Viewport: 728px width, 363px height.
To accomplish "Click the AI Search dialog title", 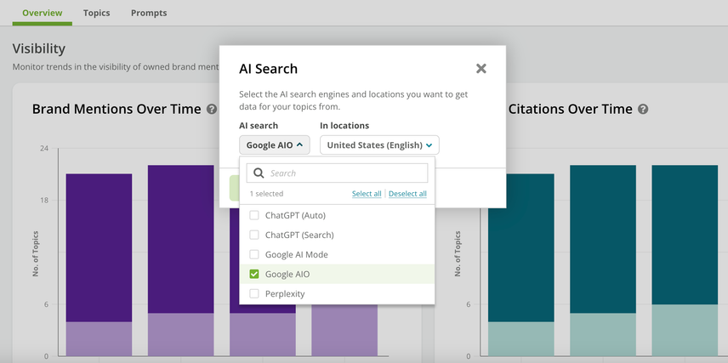I will pyautogui.click(x=269, y=69).
